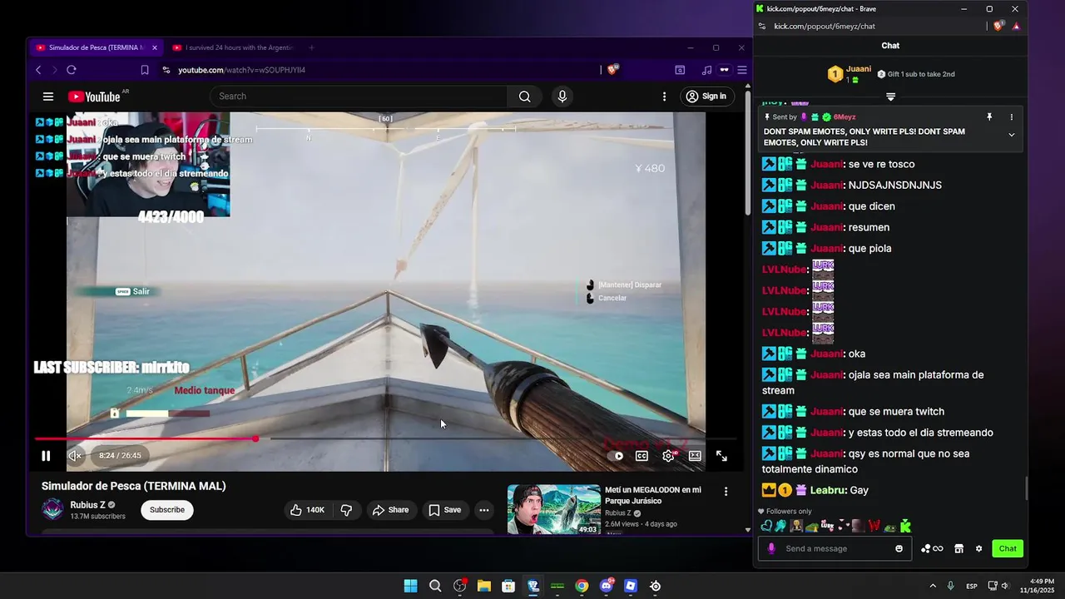Open the sidebar panel toolbar icon
This screenshot has width=1065, height=599.
coord(681,70)
